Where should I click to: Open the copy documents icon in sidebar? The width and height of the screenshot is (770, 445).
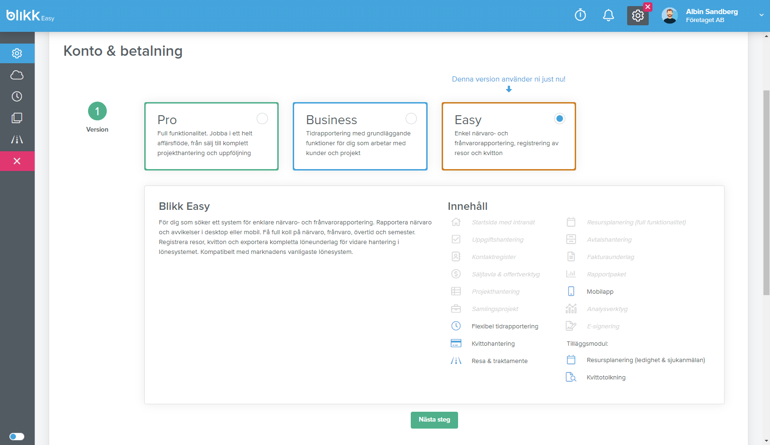[17, 118]
